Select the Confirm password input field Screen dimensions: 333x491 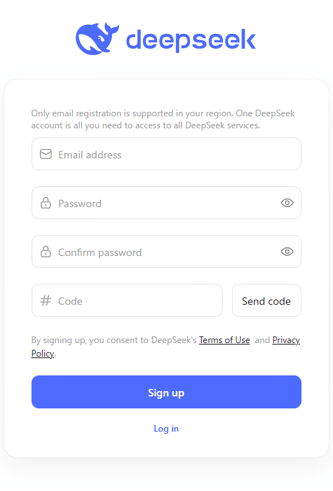(165, 252)
